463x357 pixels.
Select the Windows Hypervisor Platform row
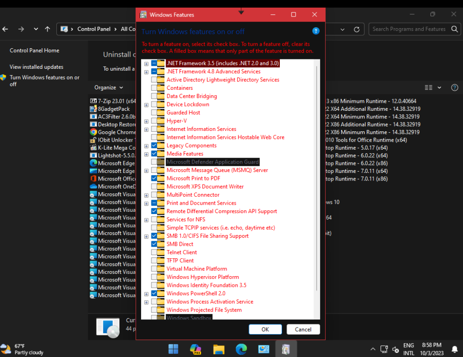(x=202, y=277)
